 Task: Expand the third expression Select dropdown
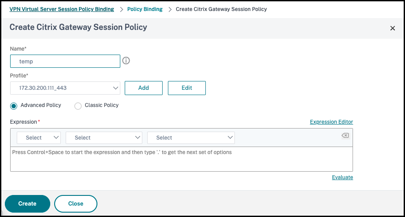pos(191,138)
